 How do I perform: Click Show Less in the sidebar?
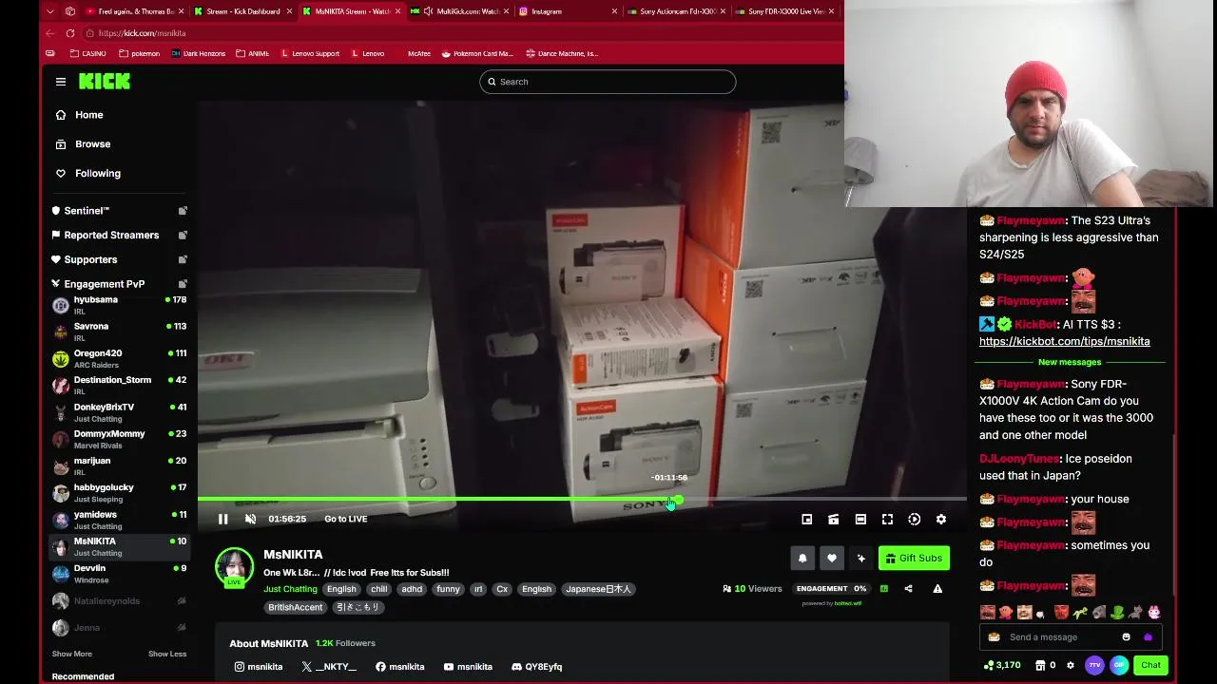coord(167,654)
